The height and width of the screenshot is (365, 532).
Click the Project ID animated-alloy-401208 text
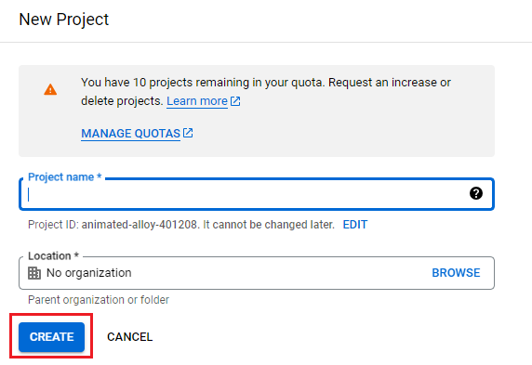[x=113, y=225]
